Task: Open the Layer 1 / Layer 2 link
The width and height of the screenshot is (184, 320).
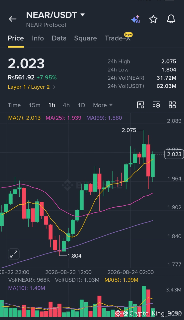Action: (x=29, y=87)
